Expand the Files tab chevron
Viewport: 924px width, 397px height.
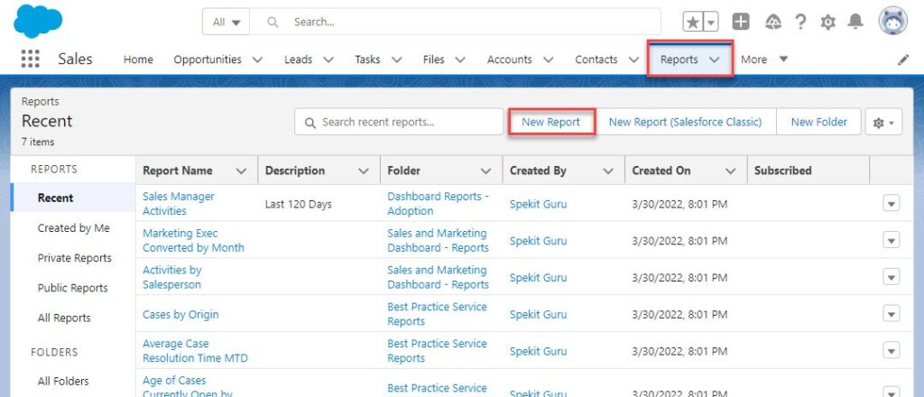coord(460,60)
